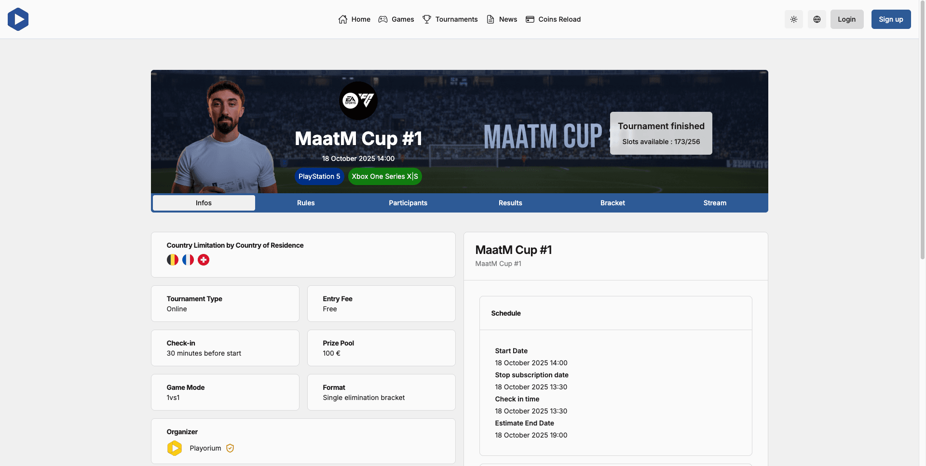This screenshot has width=926, height=466.
Task: Click Country Limitation by Country of Residence heading
Action: (x=235, y=245)
